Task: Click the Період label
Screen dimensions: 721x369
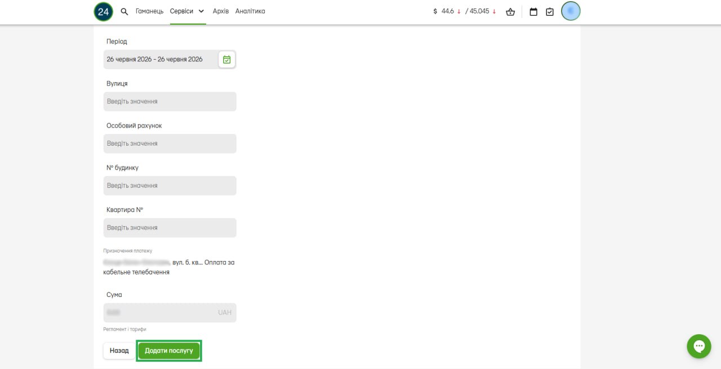Action: 117,42
